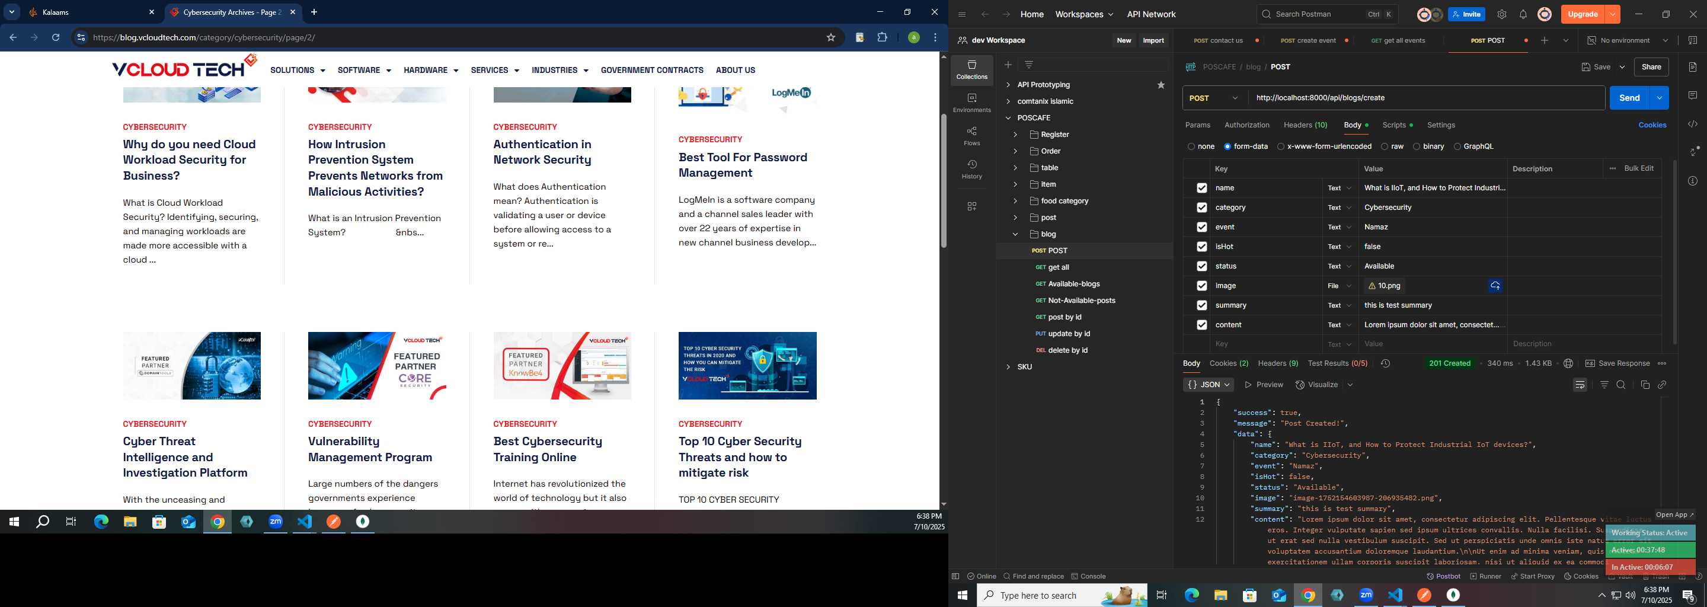Image resolution: width=1707 pixels, height=607 pixels.
Task: Uncheck the name key row
Action: tap(1201, 187)
